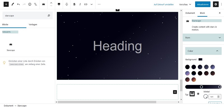Open the Vorschau preview dropdown

point(185,4)
